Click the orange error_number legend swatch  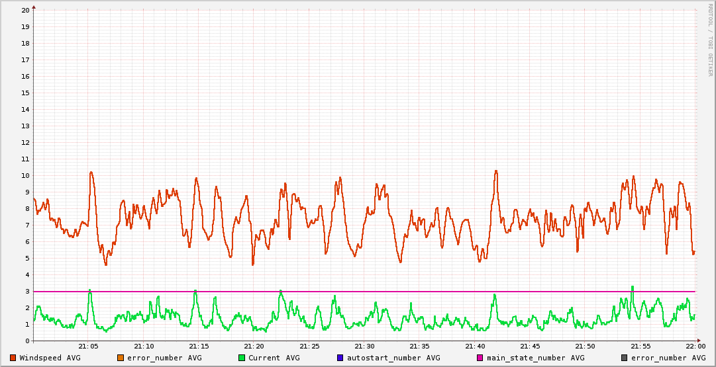tap(120, 358)
